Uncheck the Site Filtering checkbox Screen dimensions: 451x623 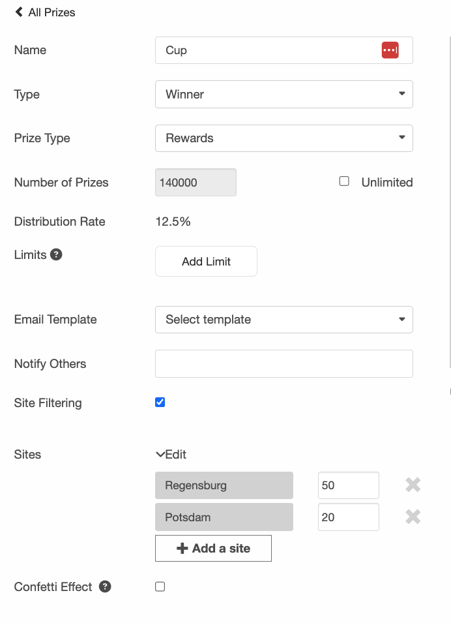160,402
